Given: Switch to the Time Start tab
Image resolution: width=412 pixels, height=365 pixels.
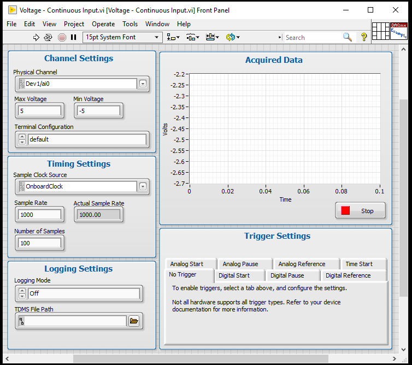Looking at the screenshot, I should (363, 264).
